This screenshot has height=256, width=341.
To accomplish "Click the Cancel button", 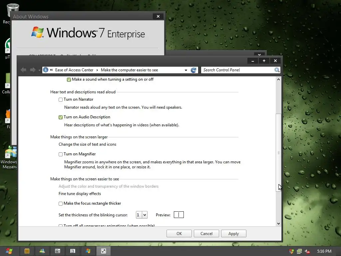I will pos(206,234).
